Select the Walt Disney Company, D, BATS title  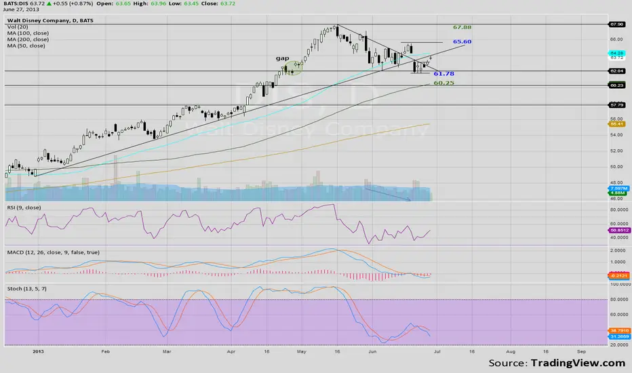(x=50, y=20)
